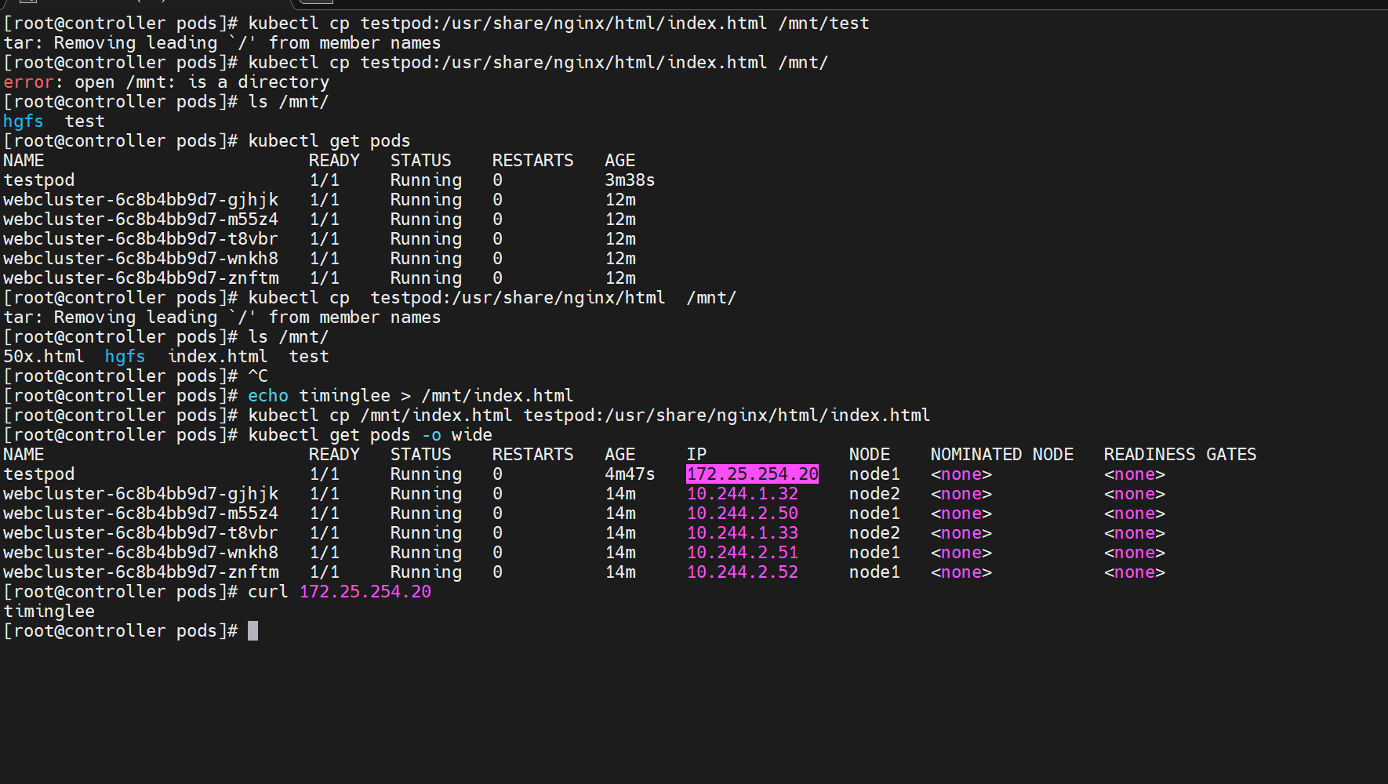This screenshot has height=784, width=1388.
Task: Click IP address 10.244.2.50
Action: pos(743,514)
